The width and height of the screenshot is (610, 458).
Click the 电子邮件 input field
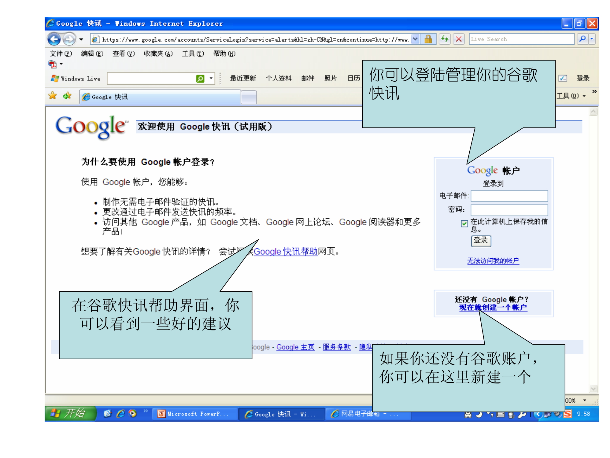pyautogui.click(x=509, y=196)
